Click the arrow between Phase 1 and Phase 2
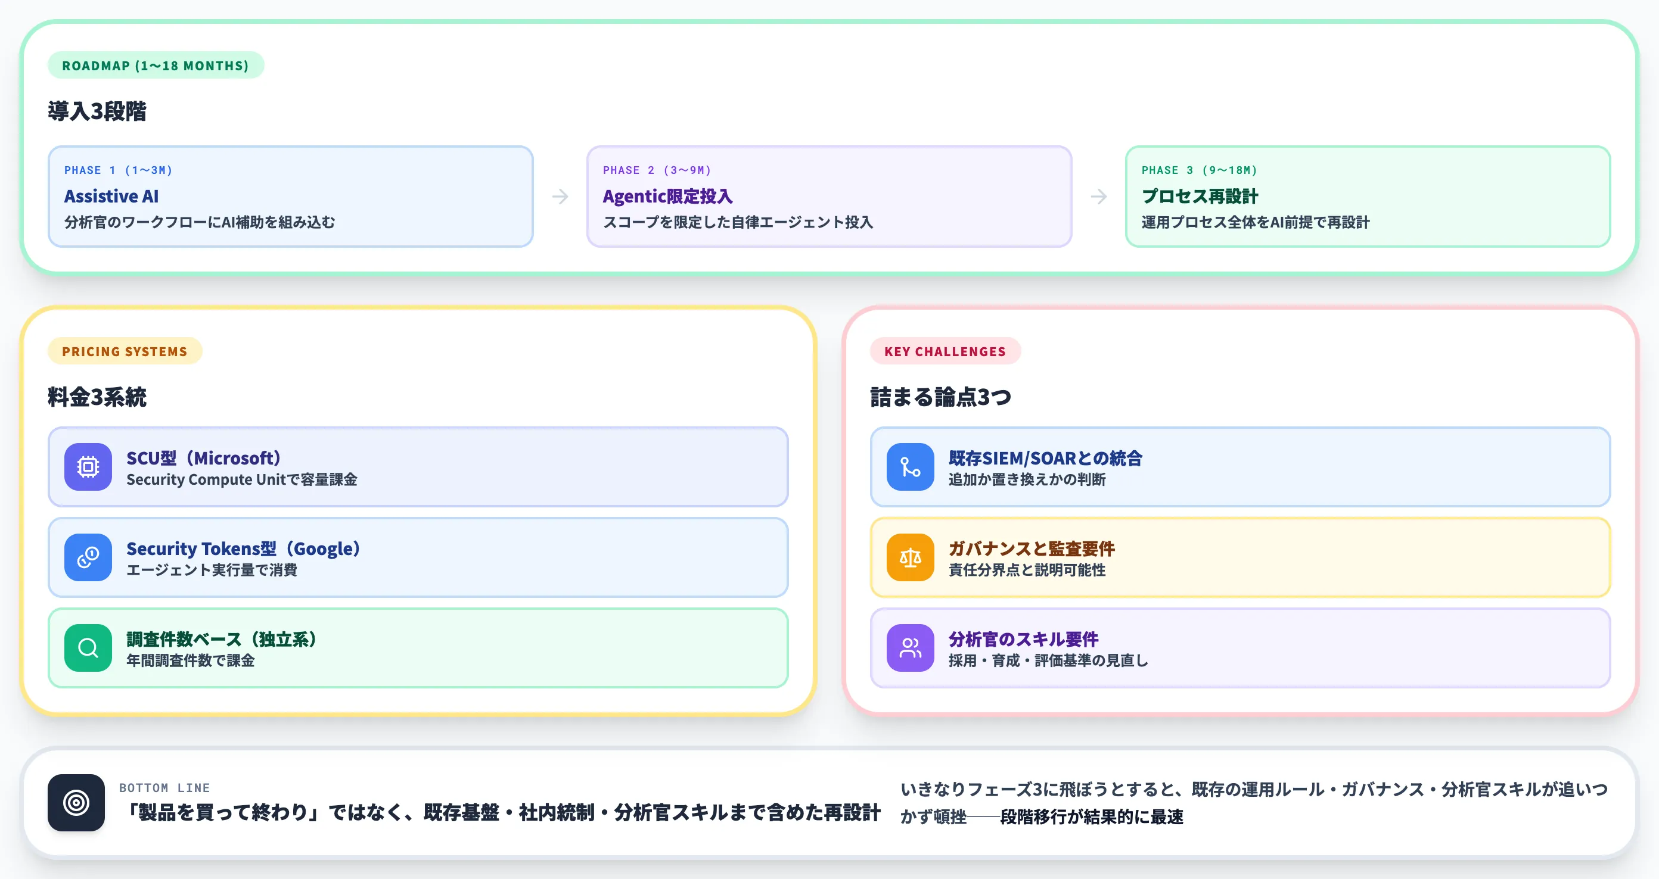The width and height of the screenshot is (1659, 879). pyautogui.click(x=560, y=197)
